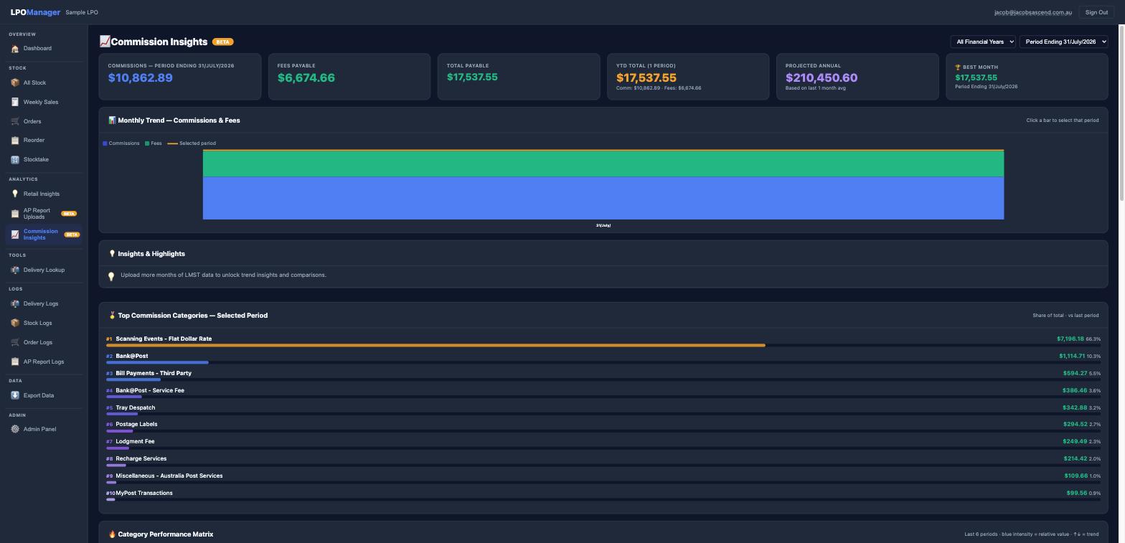Click the Fees Payable amount $6,674.66
Screen dimensions: 1125x543
click(306, 77)
